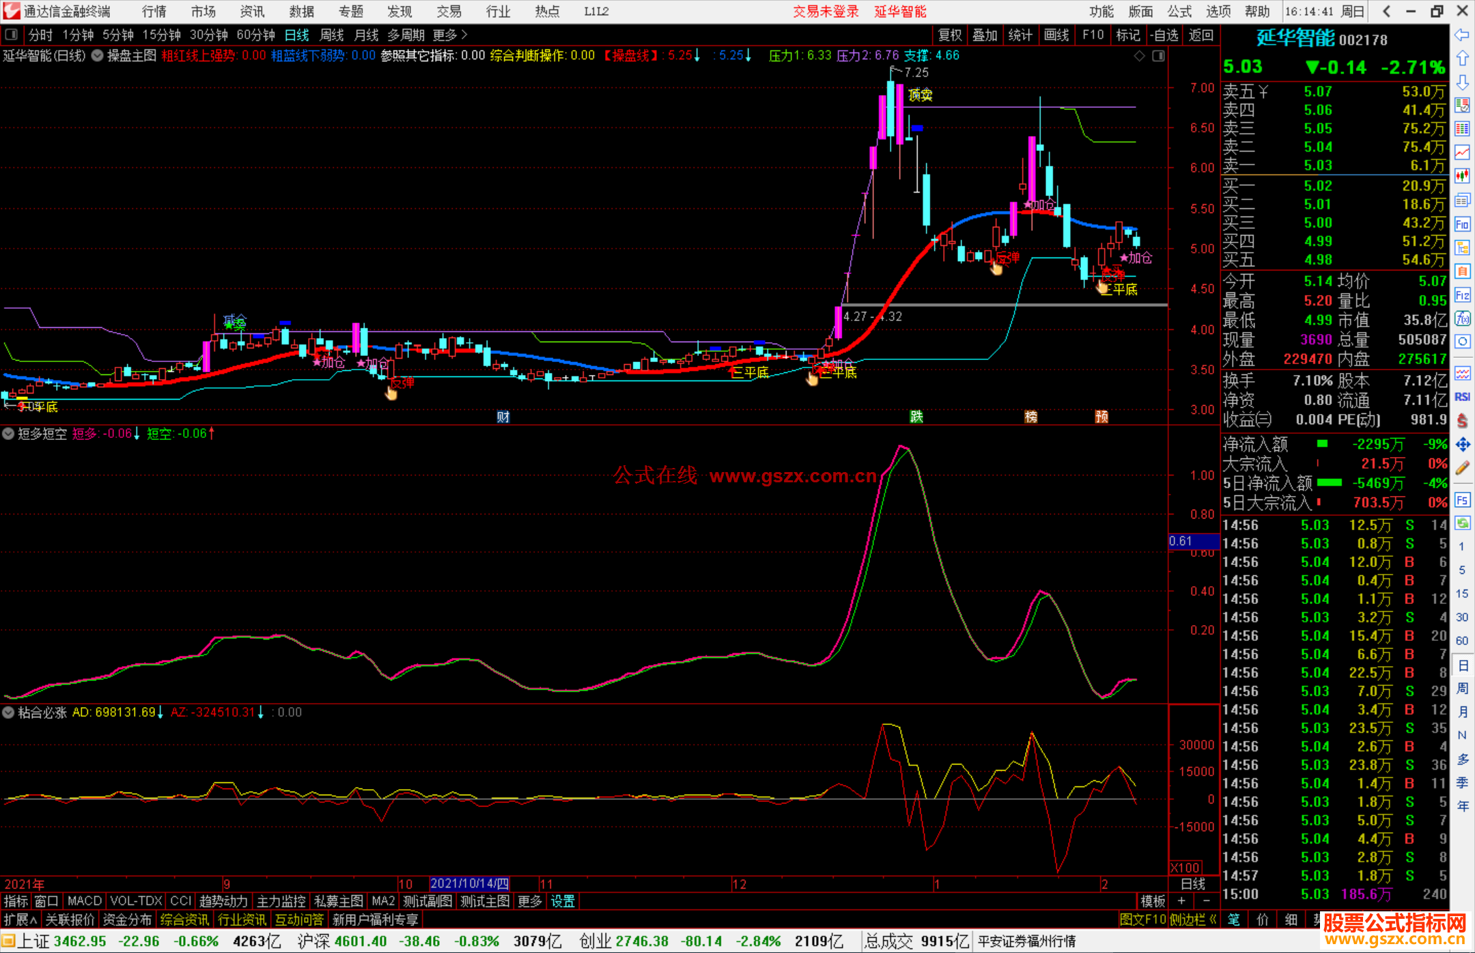Select the candlestick chart icon in sidebar
Image resolution: width=1475 pixels, height=953 pixels.
pyautogui.click(x=1462, y=176)
